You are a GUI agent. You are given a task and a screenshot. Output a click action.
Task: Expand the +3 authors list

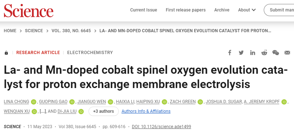[x=104, y=111]
